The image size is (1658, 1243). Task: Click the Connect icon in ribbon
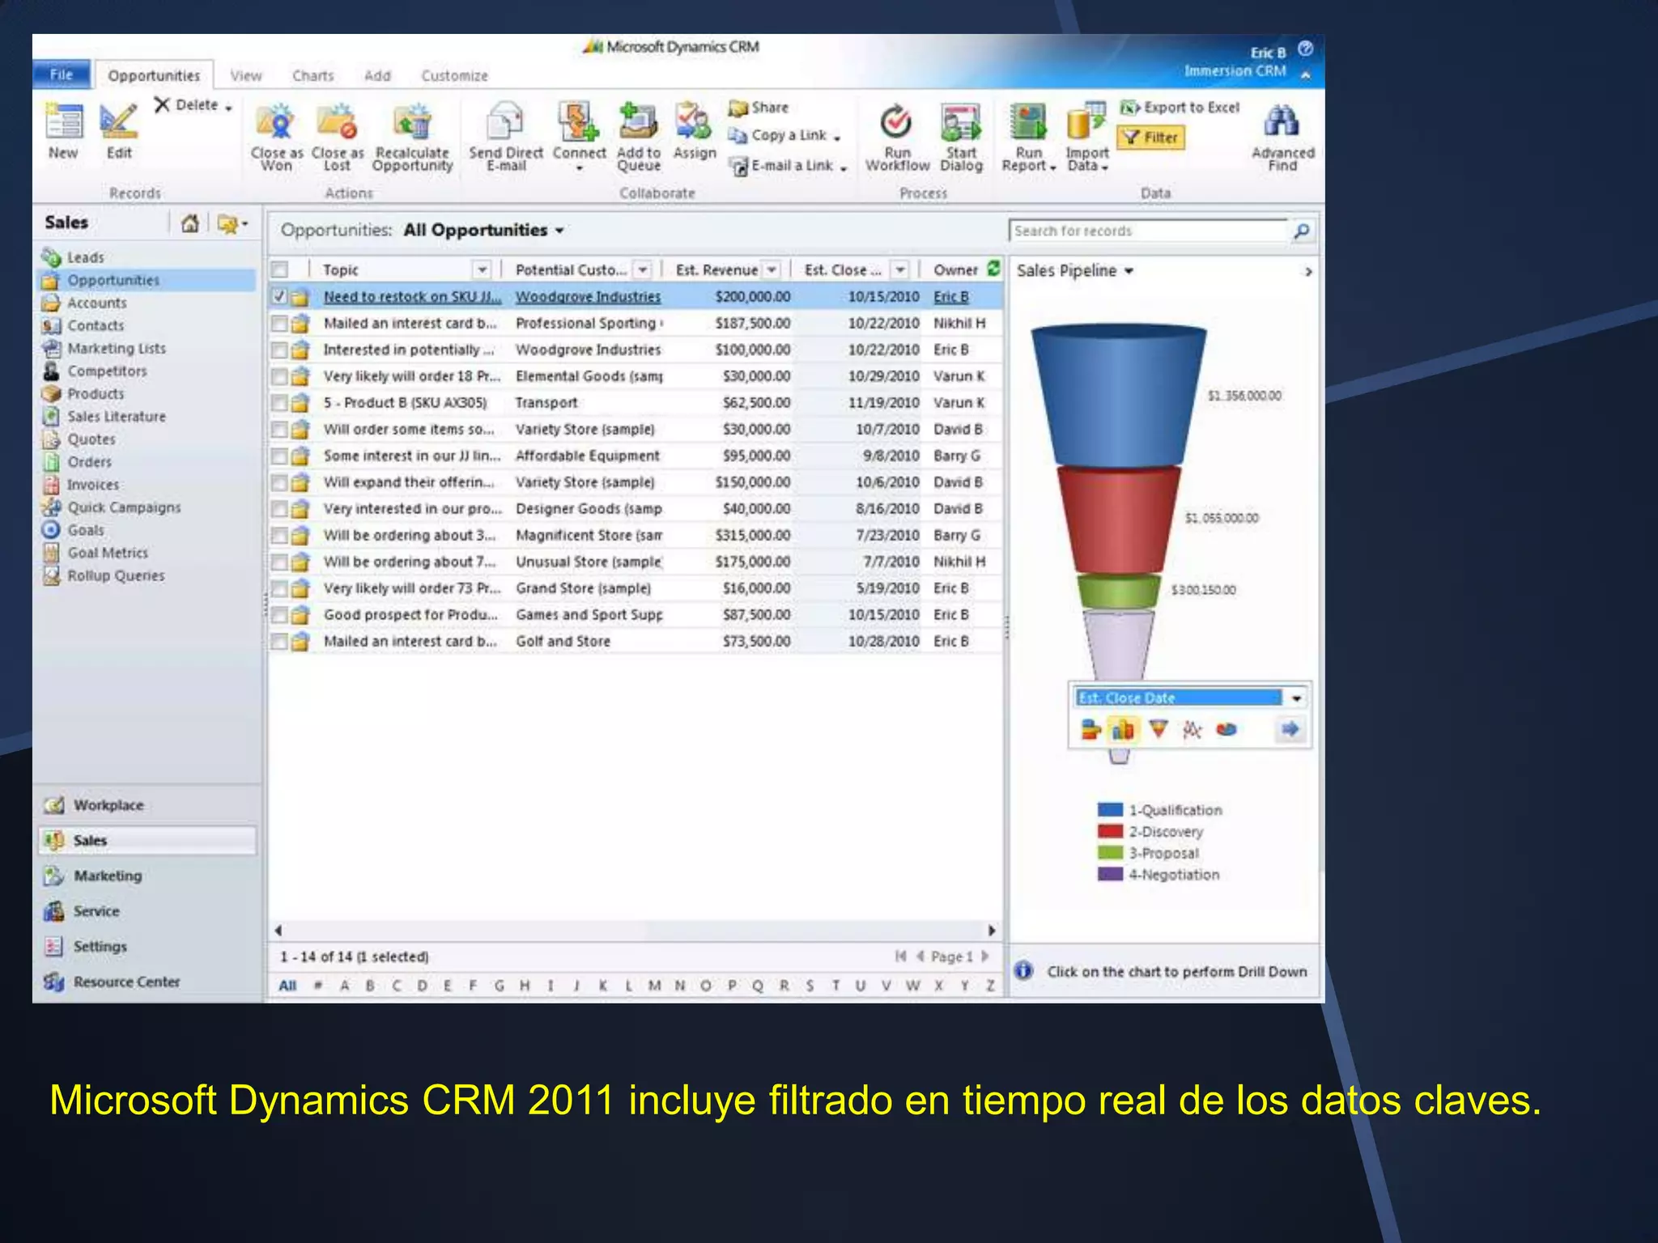coord(578,122)
